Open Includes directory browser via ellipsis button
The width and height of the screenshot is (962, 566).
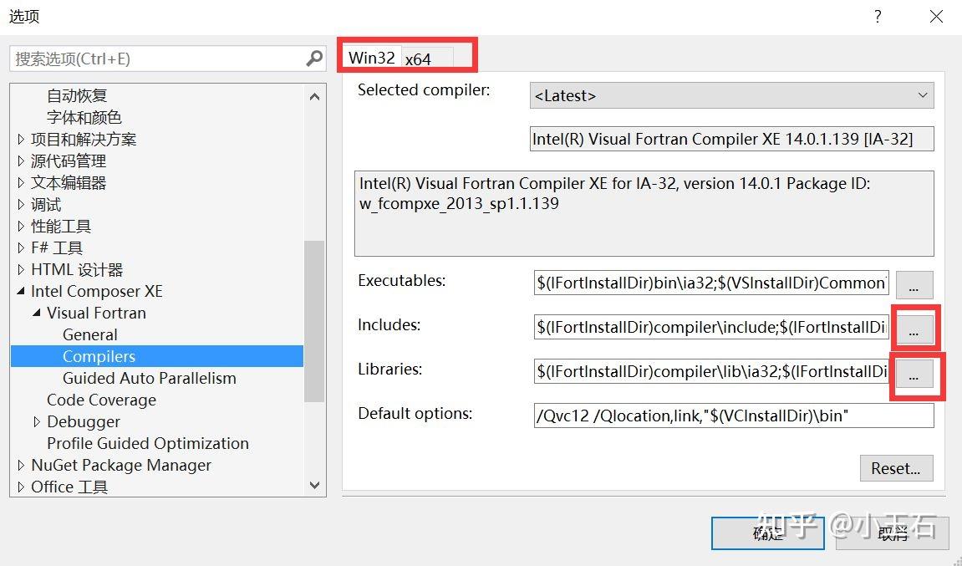[915, 328]
